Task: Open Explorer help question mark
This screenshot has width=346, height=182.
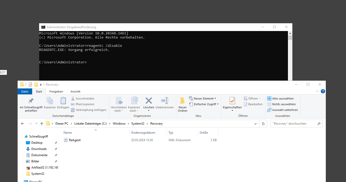Action: tap(323, 91)
